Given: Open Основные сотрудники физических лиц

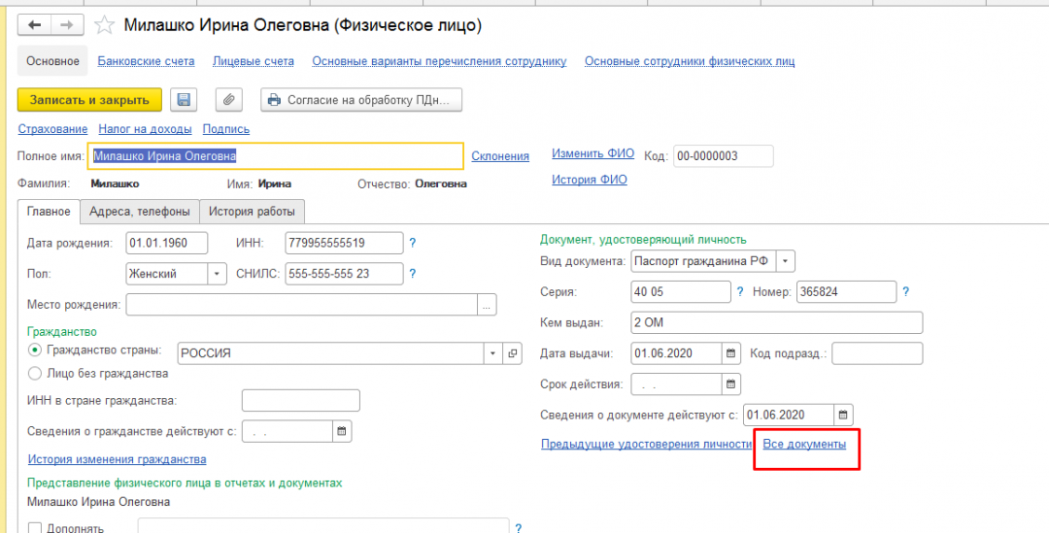Looking at the screenshot, I should (x=690, y=61).
